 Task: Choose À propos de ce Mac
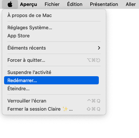click(51, 16)
